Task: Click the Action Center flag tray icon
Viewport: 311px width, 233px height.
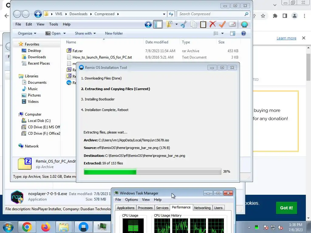Action: click(x=266, y=227)
